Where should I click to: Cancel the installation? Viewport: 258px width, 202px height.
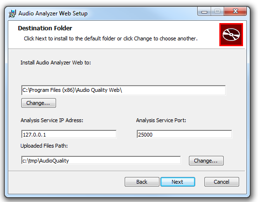222,182
